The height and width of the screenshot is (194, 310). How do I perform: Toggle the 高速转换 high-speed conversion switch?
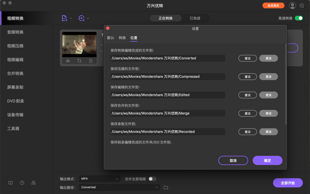tap(299, 18)
